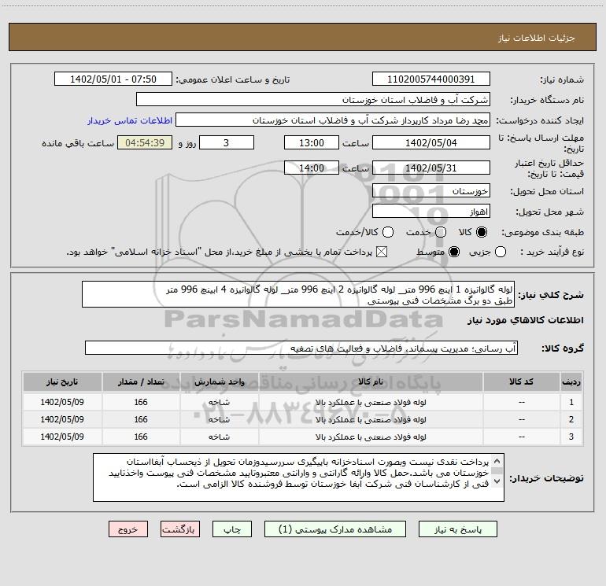606x586 pixels.
Task: Click the استان محل تحویل field خوزستان
Action: pyautogui.click(x=431, y=190)
